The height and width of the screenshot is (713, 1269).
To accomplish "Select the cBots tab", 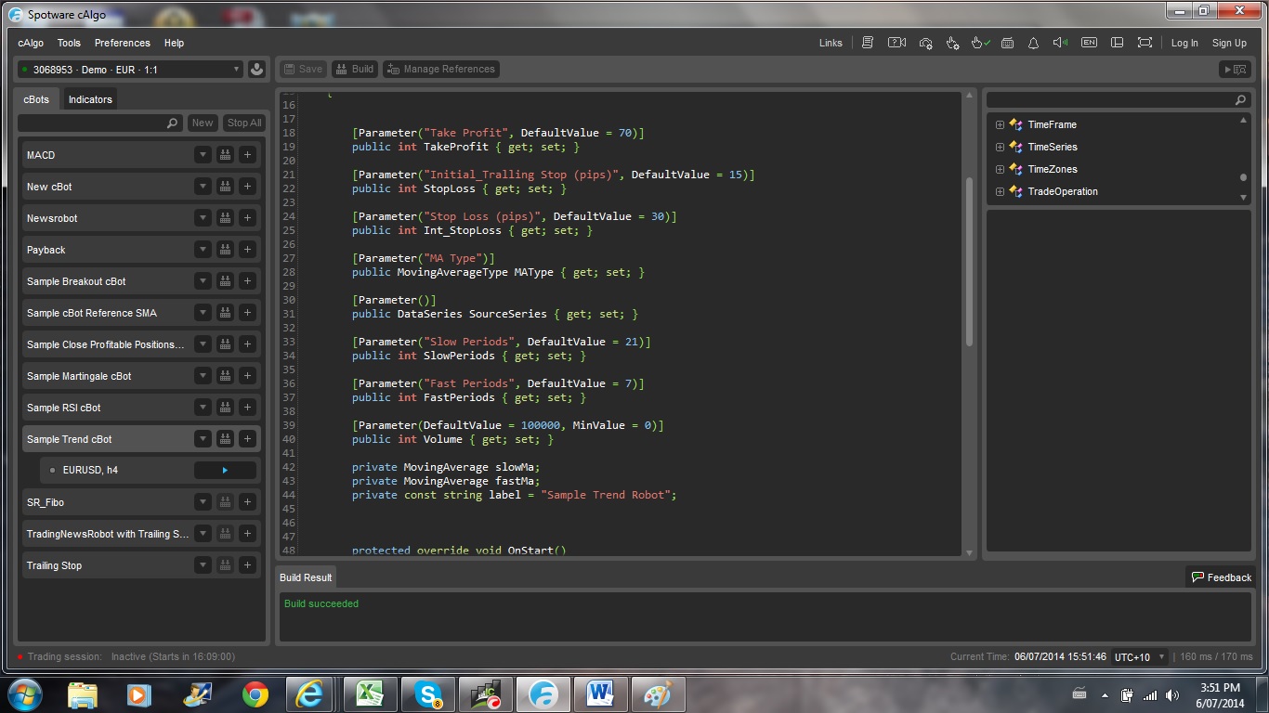I will (x=37, y=99).
